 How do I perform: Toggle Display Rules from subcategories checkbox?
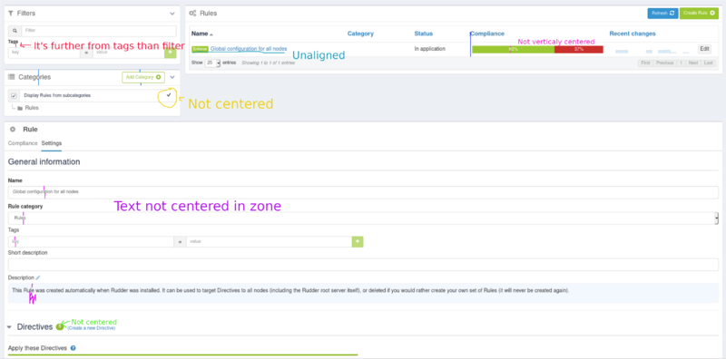tap(14, 96)
